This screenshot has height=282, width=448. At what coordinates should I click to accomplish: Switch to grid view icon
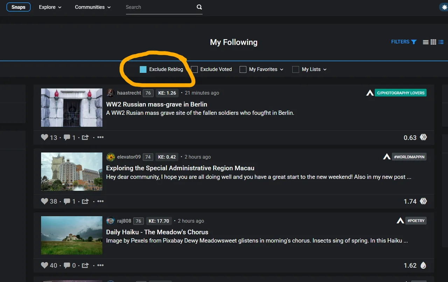pyautogui.click(x=433, y=42)
